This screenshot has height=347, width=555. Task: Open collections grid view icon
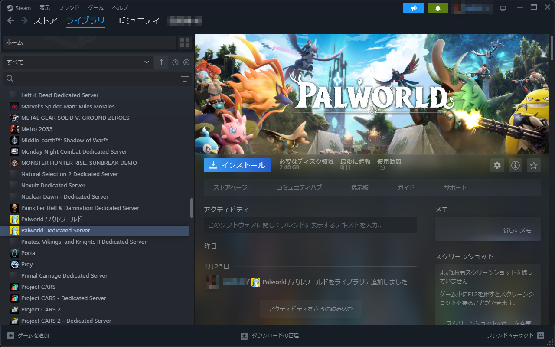click(x=185, y=43)
